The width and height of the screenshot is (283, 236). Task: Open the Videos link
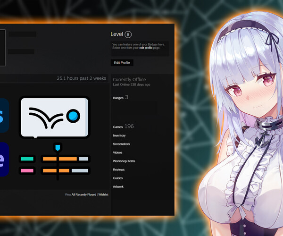[x=117, y=152]
